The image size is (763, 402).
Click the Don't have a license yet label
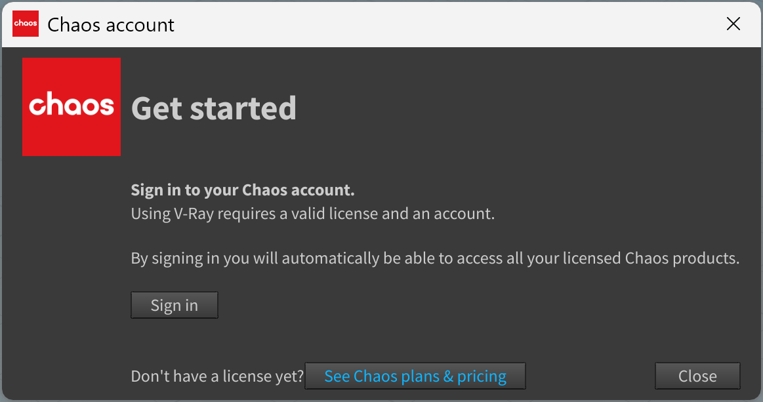(x=217, y=376)
